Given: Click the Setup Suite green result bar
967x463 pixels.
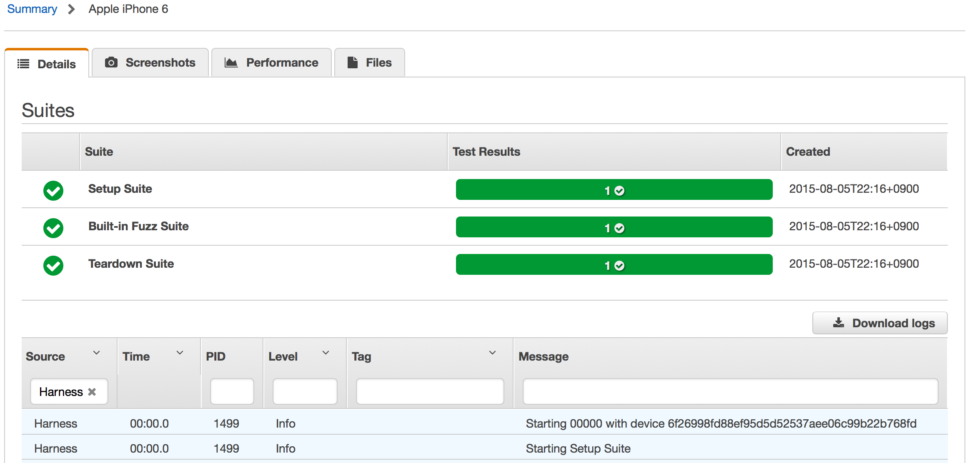Looking at the screenshot, I should tap(614, 190).
